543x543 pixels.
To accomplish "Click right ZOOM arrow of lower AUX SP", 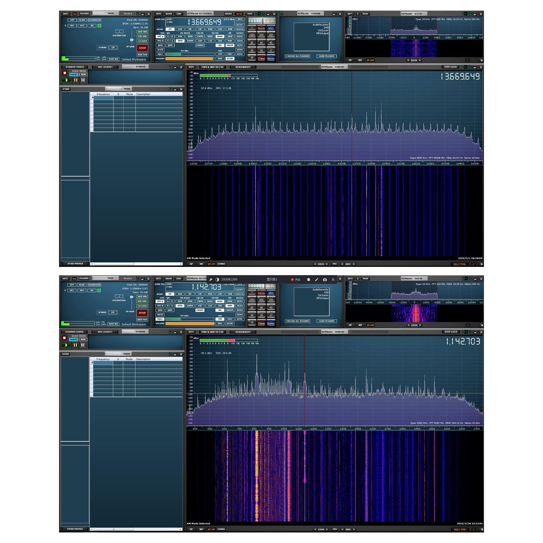I will tap(420, 325).
